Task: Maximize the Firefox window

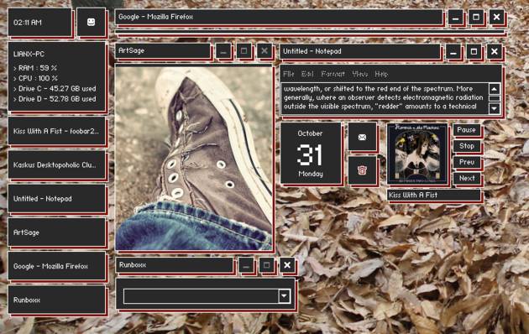Action: tap(476, 17)
